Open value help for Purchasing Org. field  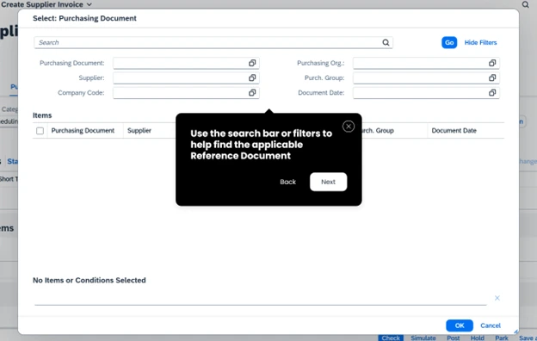pyautogui.click(x=492, y=63)
